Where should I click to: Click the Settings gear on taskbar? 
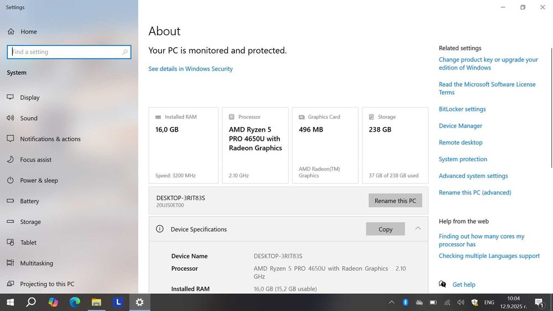click(x=140, y=302)
